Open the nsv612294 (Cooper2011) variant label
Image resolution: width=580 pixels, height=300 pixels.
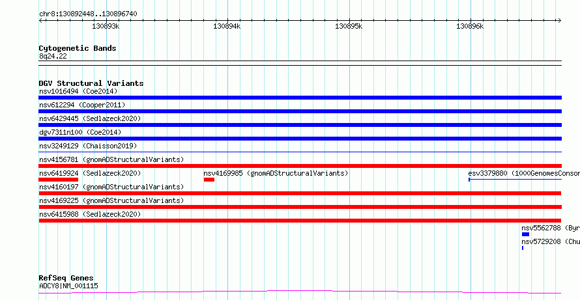pyautogui.click(x=82, y=105)
